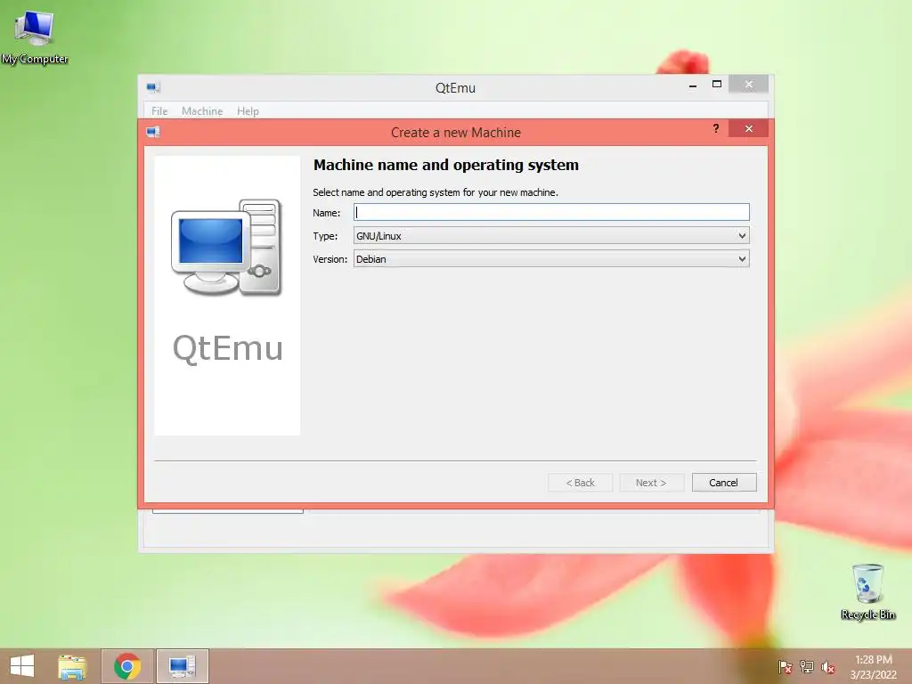912x684 pixels.
Task: Click the network tray icon
Action: [807, 667]
